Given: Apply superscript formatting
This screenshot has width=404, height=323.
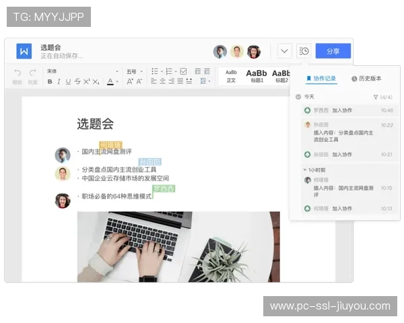Looking at the screenshot, I should point(87,81).
